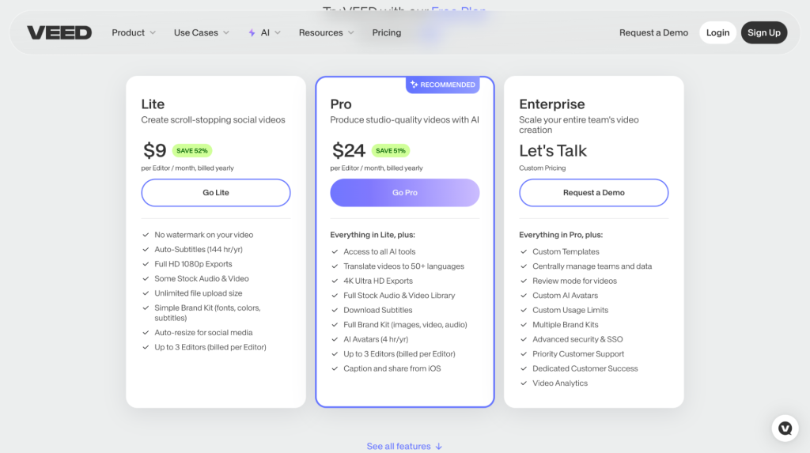Click 'Priority Customer Support'
This screenshot has height=453, width=810.
578,354
